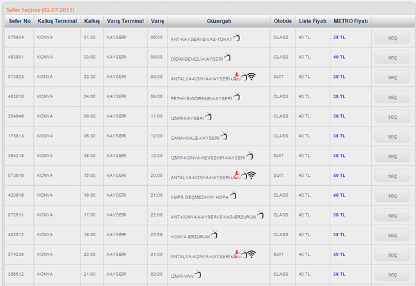Click WiFi icon in the 03:30 departure row
Screen dimensions: 416x286
252,77
